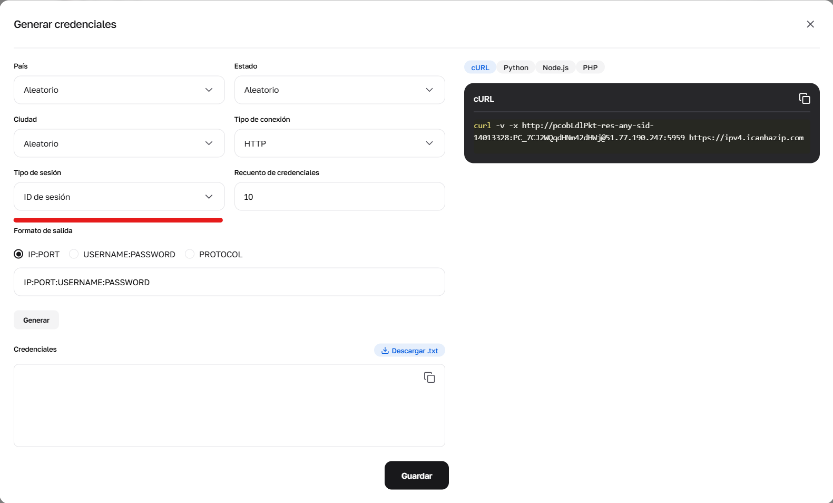Show the PHP code example

click(590, 67)
